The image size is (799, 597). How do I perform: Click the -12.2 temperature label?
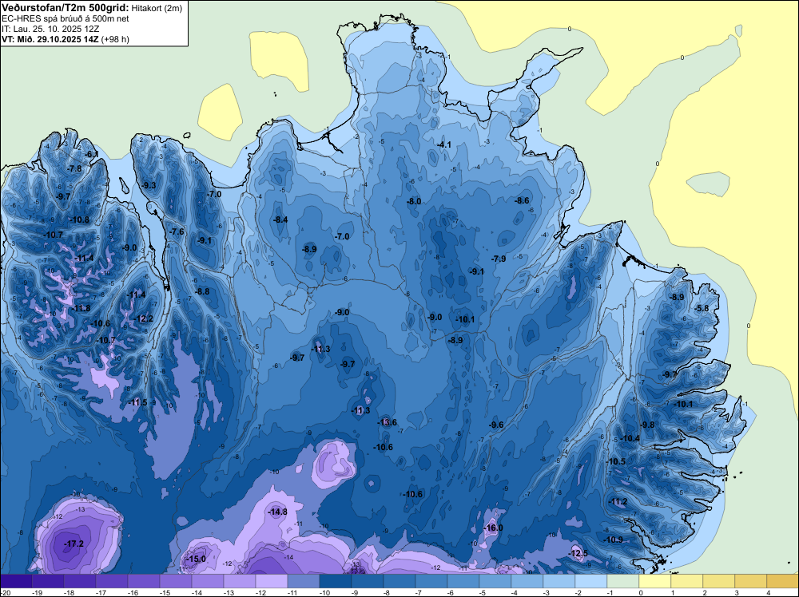(x=143, y=319)
